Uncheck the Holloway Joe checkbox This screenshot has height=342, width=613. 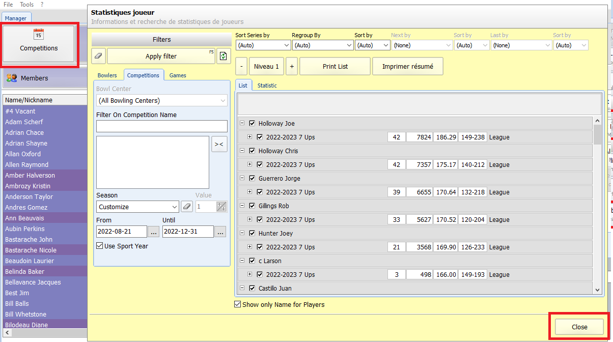pos(252,123)
